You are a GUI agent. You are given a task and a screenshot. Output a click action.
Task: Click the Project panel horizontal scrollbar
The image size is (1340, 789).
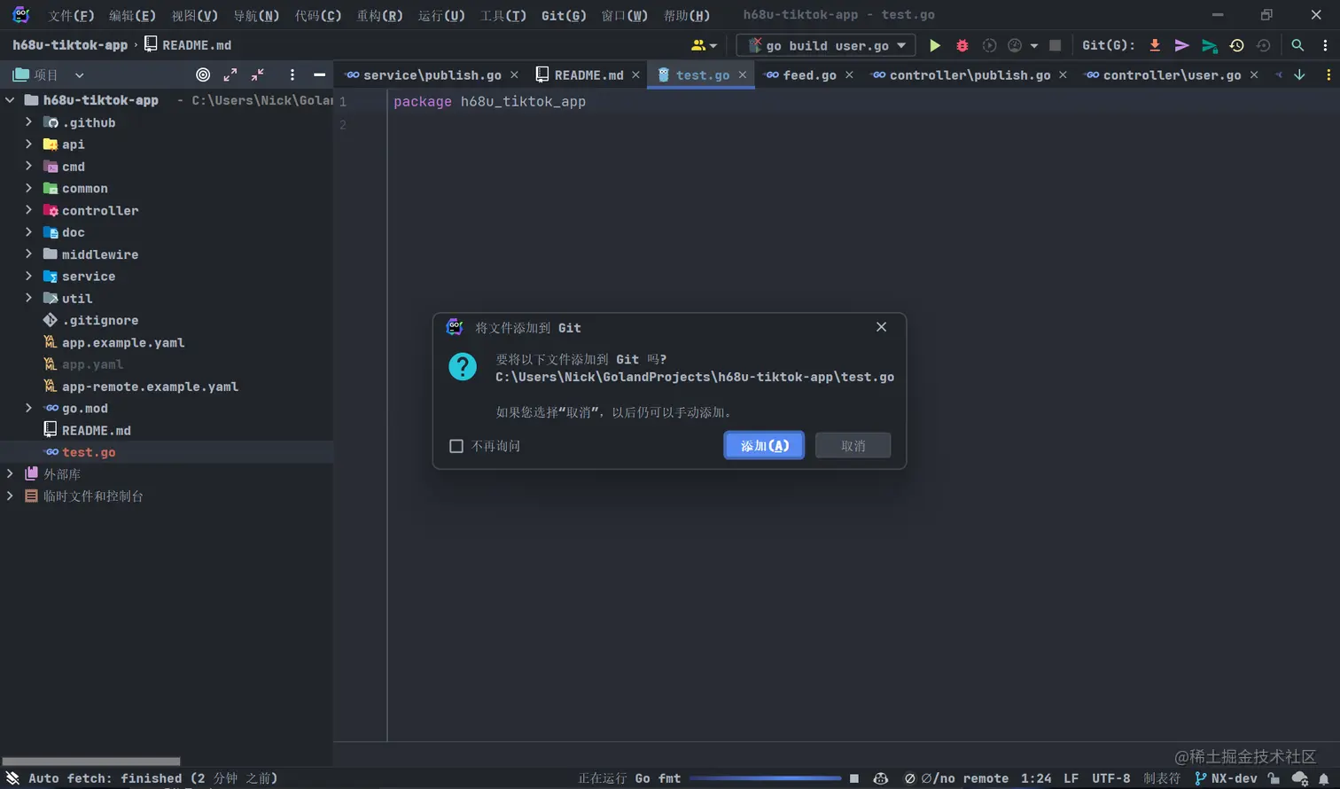91,762
